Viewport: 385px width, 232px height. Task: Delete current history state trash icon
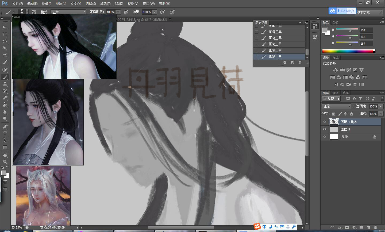pyautogui.click(x=300, y=63)
